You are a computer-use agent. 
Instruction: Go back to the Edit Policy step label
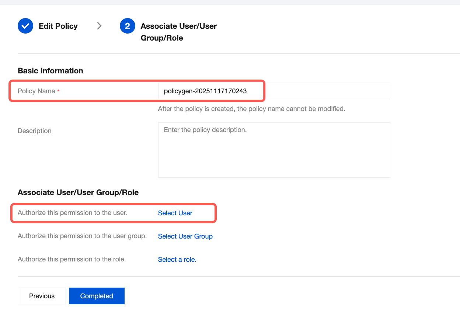[58, 26]
